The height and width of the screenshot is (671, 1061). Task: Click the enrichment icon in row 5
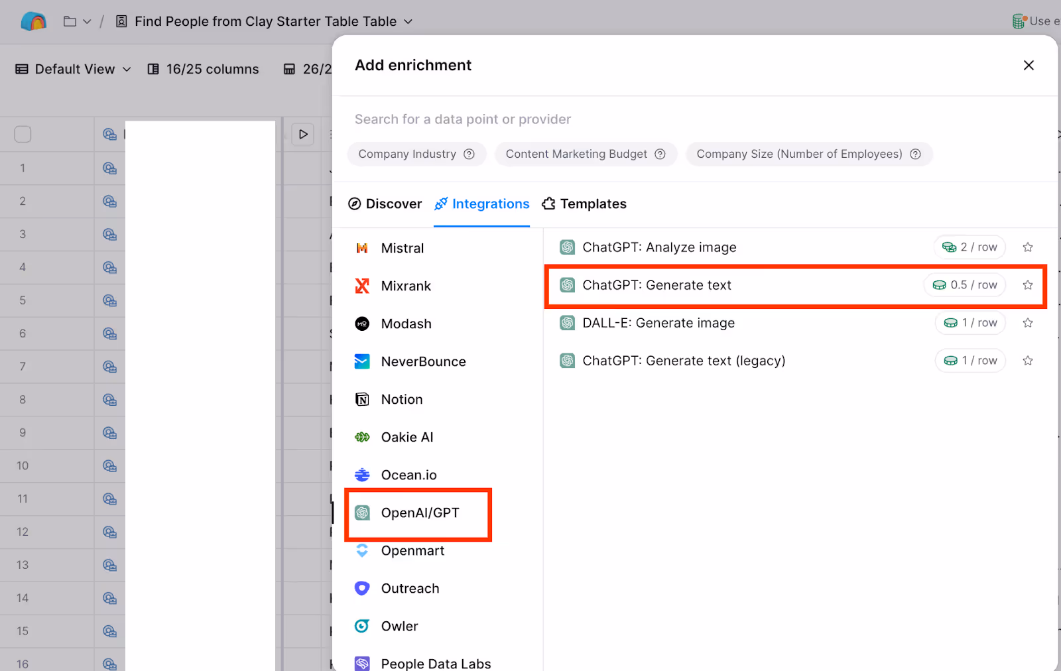tap(109, 300)
